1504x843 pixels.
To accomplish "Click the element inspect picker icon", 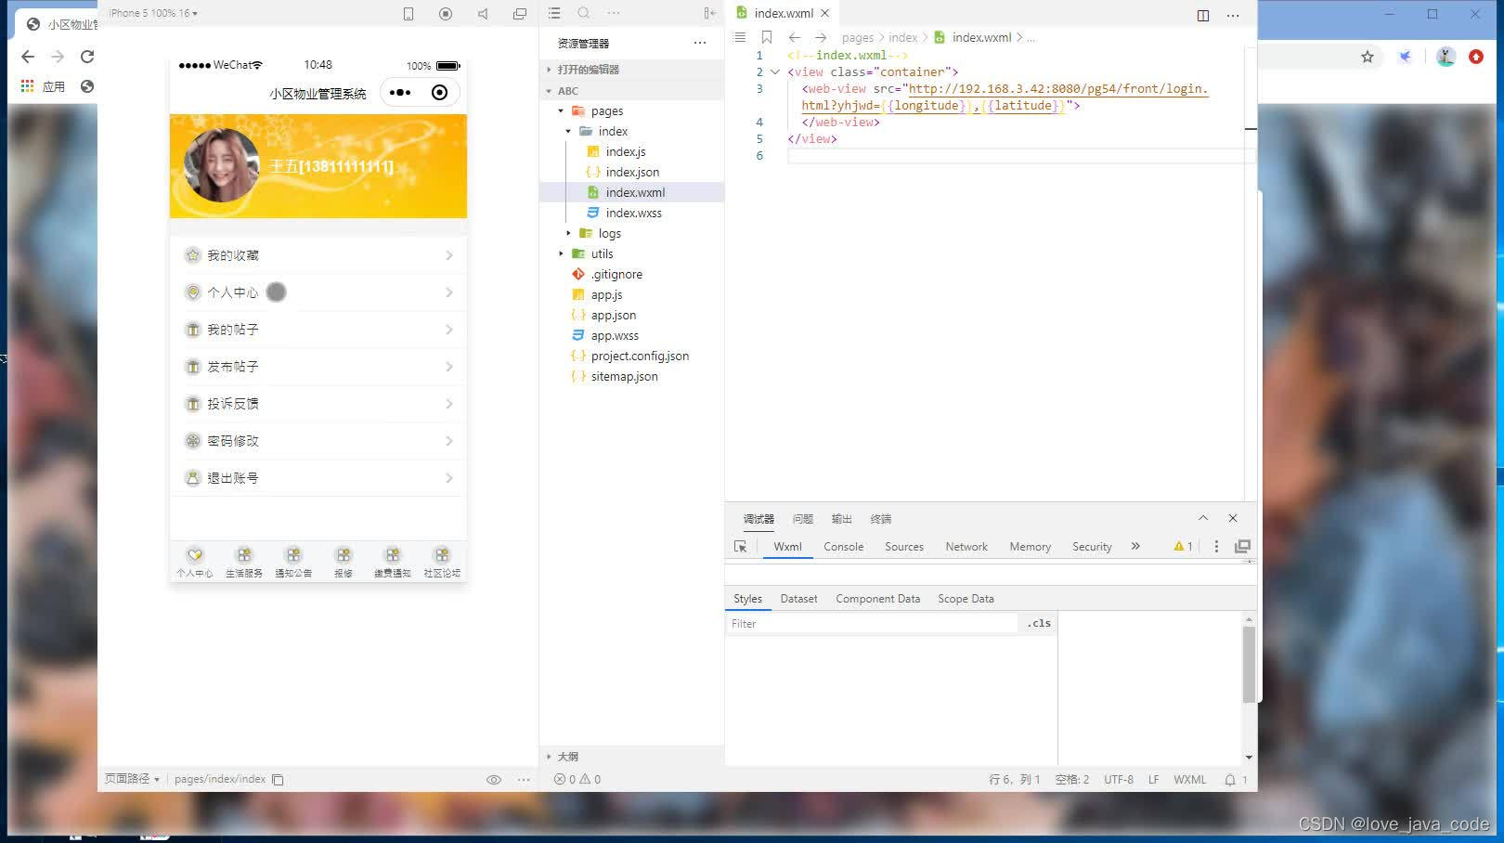I will [741, 547].
